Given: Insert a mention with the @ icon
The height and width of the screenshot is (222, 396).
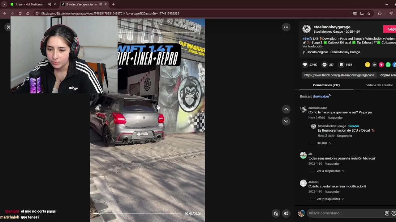Looking at the screenshot, I should (x=387, y=213).
